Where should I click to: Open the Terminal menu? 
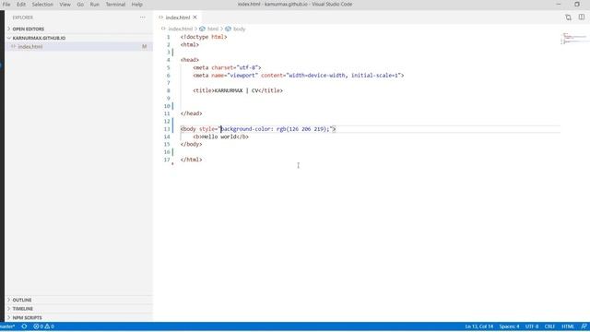tap(115, 5)
